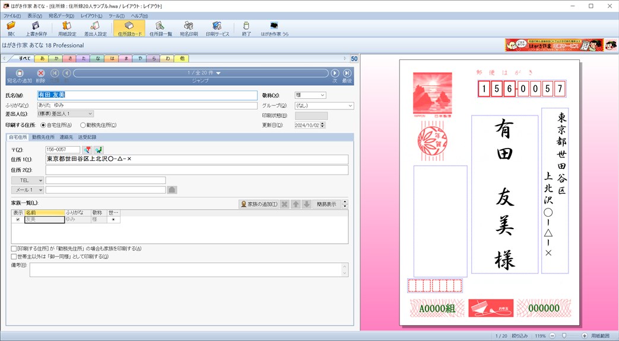The height and width of the screenshot is (341, 619).
Task: Click postal code to address lookup icon
Action: point(87,150)
